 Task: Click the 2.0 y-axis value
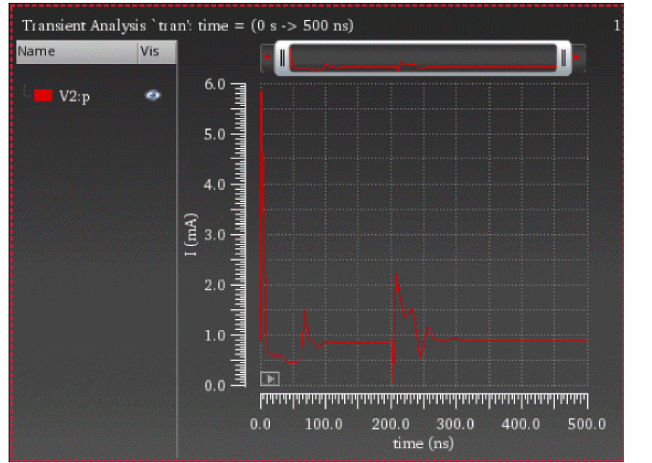pos(215,285)
